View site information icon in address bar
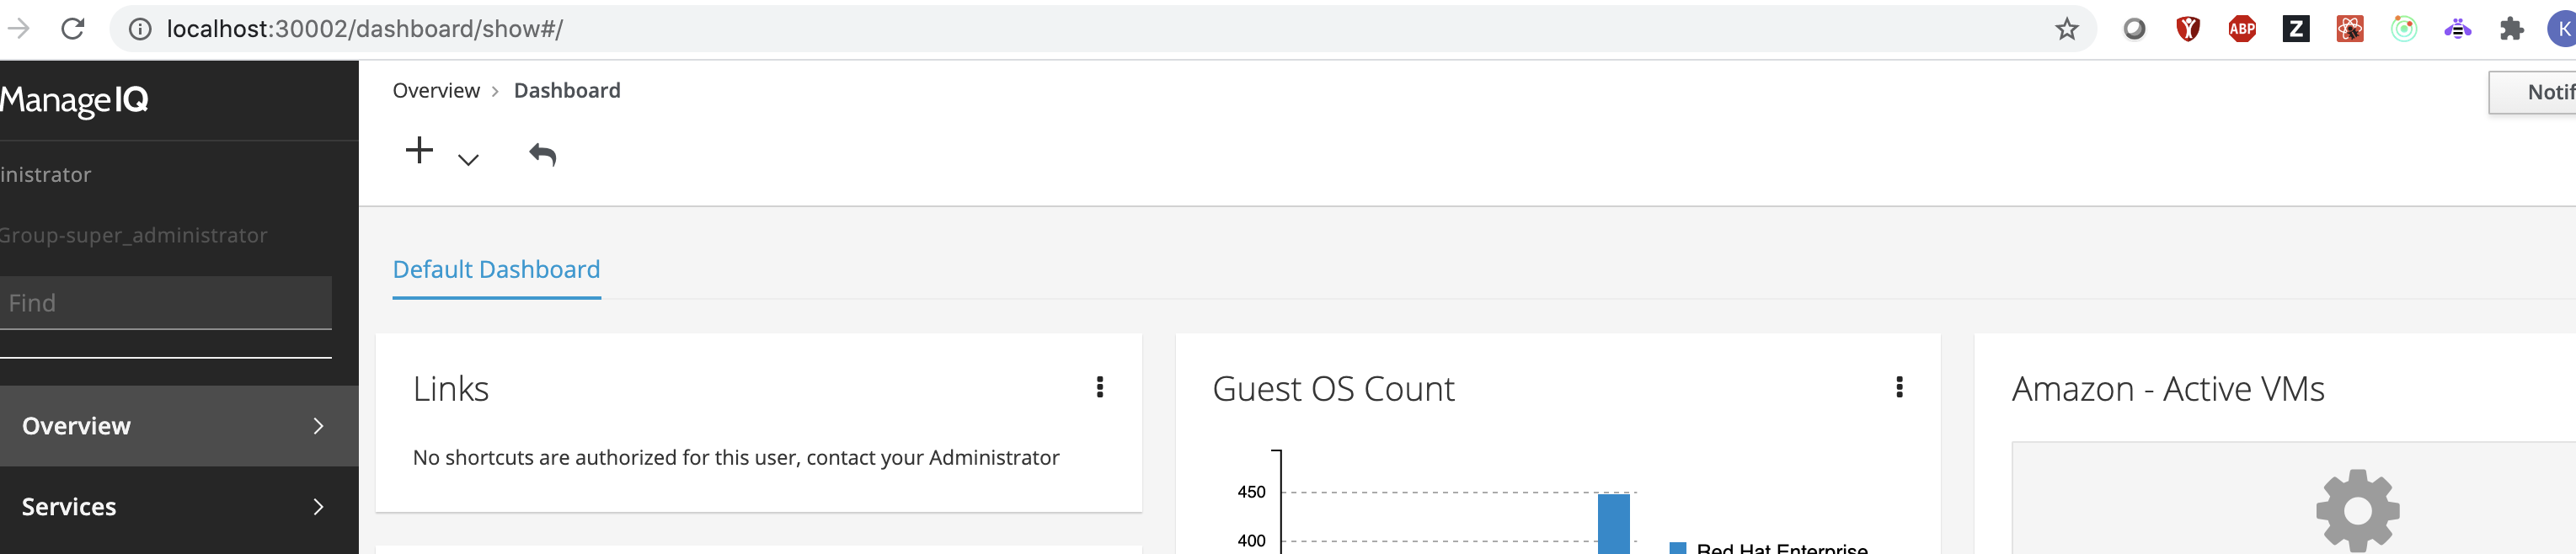This screenshot has width=2576, height=554. (140, 29)
